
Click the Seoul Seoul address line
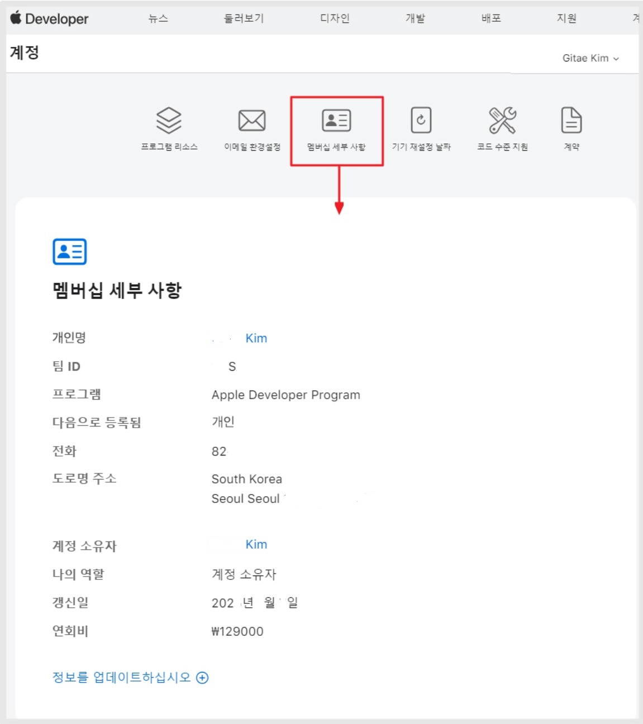pyautogui.click(x=246, y=498)
